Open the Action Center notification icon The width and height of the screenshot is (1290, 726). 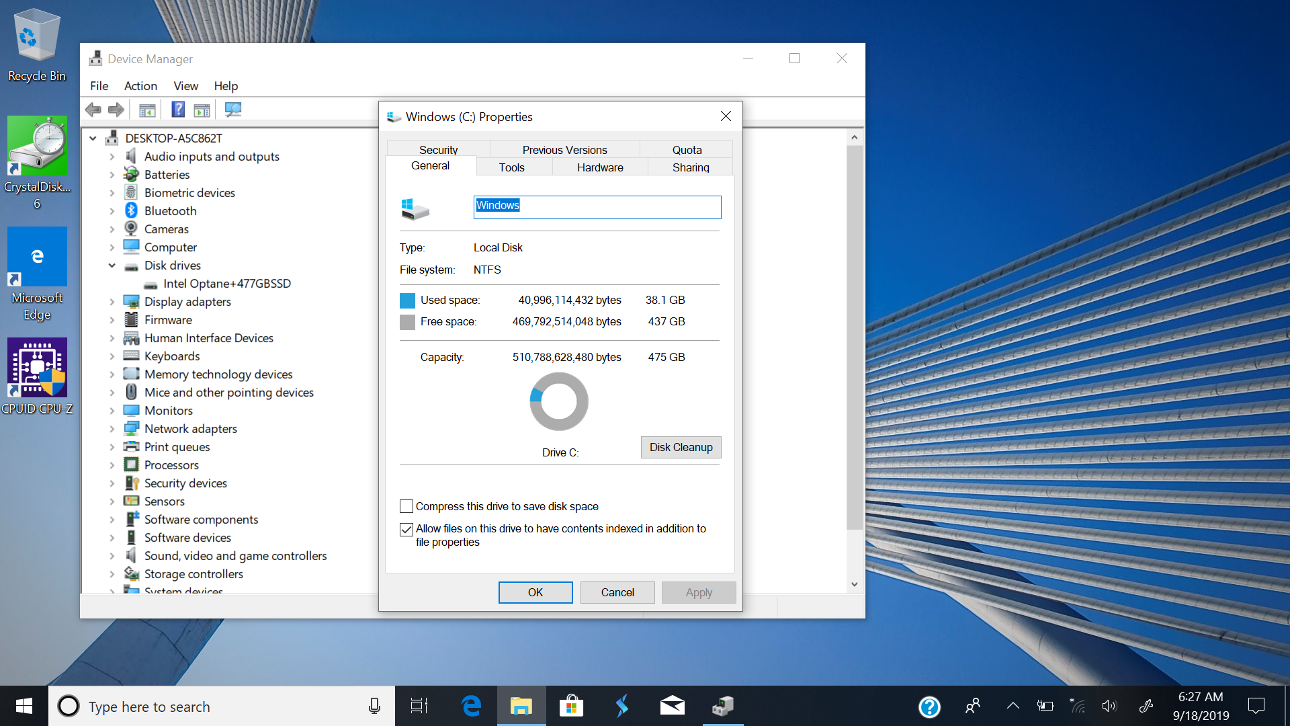pos(1256,706)
